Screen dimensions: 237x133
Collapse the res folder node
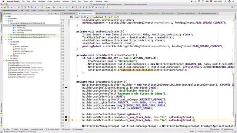tap(6, 40)
